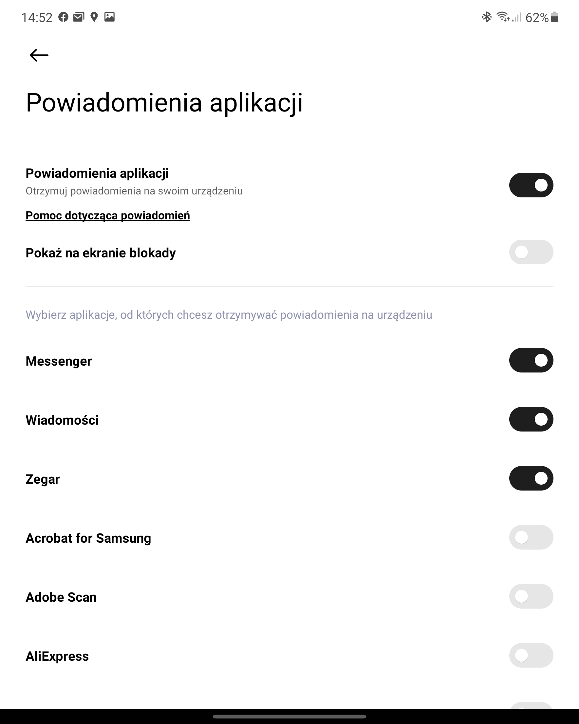The image size is (579, 724).
Task: Tap the mail notification icon
Action: pos(79,17)
